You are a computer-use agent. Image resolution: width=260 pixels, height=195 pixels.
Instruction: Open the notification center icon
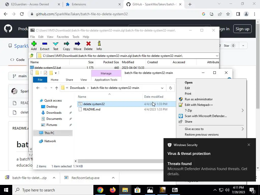(252, 190)
